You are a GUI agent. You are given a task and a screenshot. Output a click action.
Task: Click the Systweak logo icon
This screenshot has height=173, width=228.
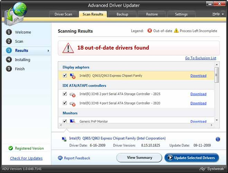pyautogui.click(x=202, y=169)
